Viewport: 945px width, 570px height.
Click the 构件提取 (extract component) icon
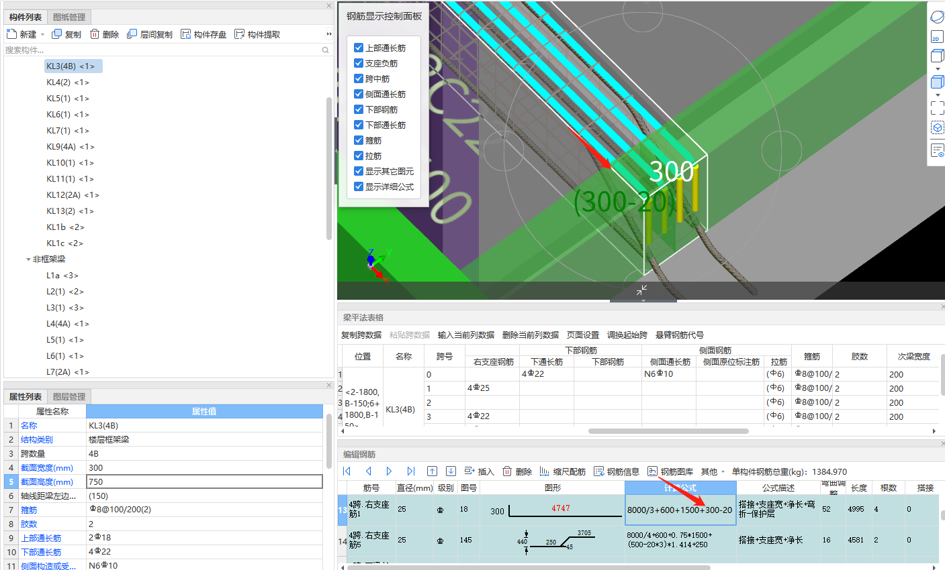[240, 34]
